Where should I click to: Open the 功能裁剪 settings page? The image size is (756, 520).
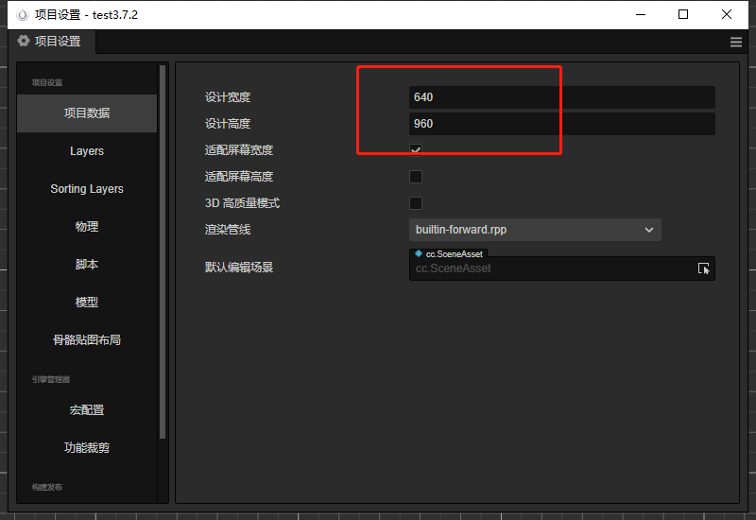87,447
